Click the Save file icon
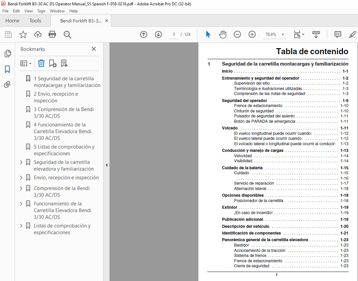The width and height of the screenshot is (358, 281). 8,34
